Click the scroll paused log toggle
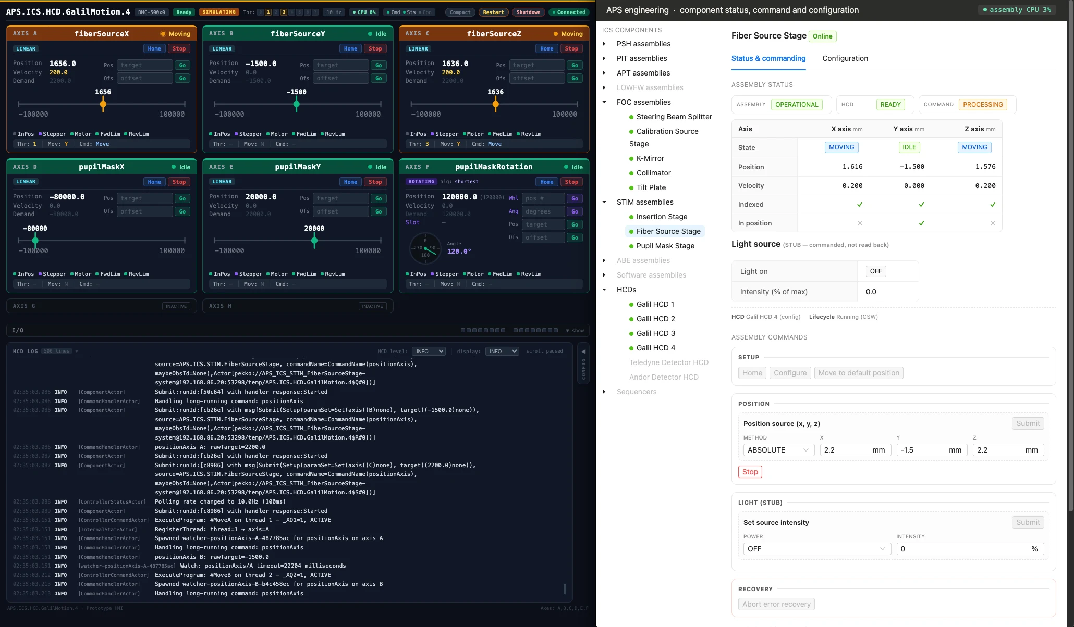Viewport: 1074px width, 627px height. (544, 352)
